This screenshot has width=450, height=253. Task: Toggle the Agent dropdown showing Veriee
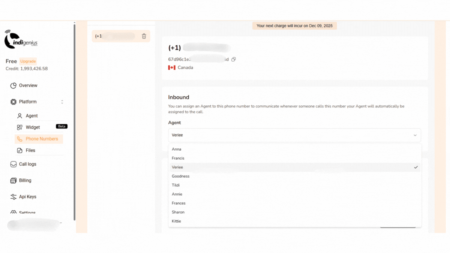[x=294, y=135]
